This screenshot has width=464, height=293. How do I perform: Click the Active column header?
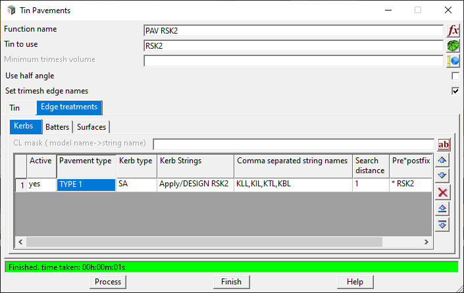tap(41, 166)
